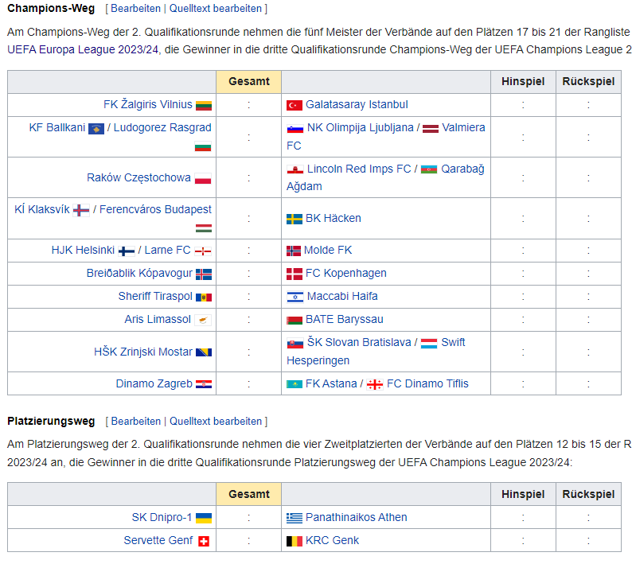The image size is (632, 564).
Task: Click the Croatian flag beside Dinamo Zagreb
Action: click(x=204, y=384)
